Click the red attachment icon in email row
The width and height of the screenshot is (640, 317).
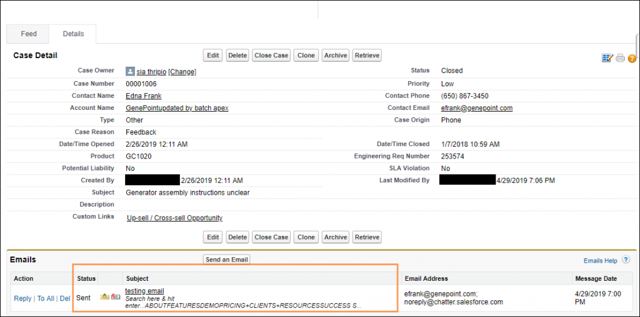click(x=116, y=296)
